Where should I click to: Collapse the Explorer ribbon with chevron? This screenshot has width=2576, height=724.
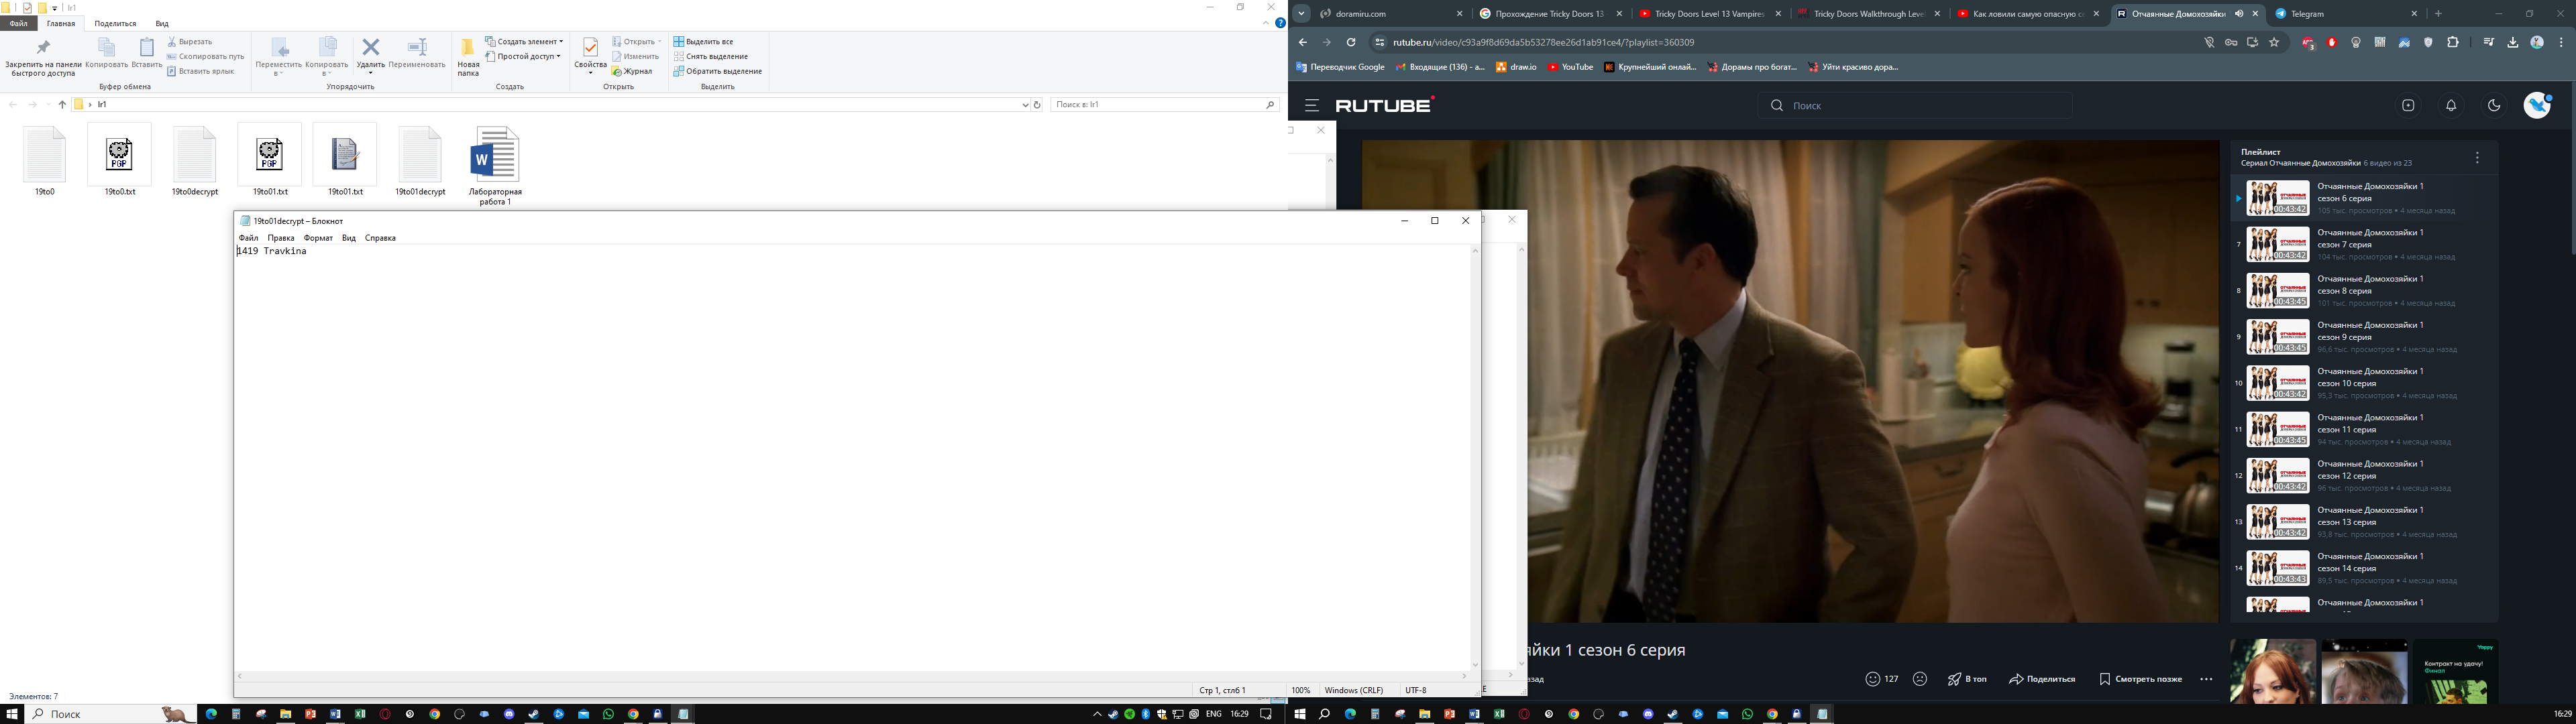tap(1266, 23)
